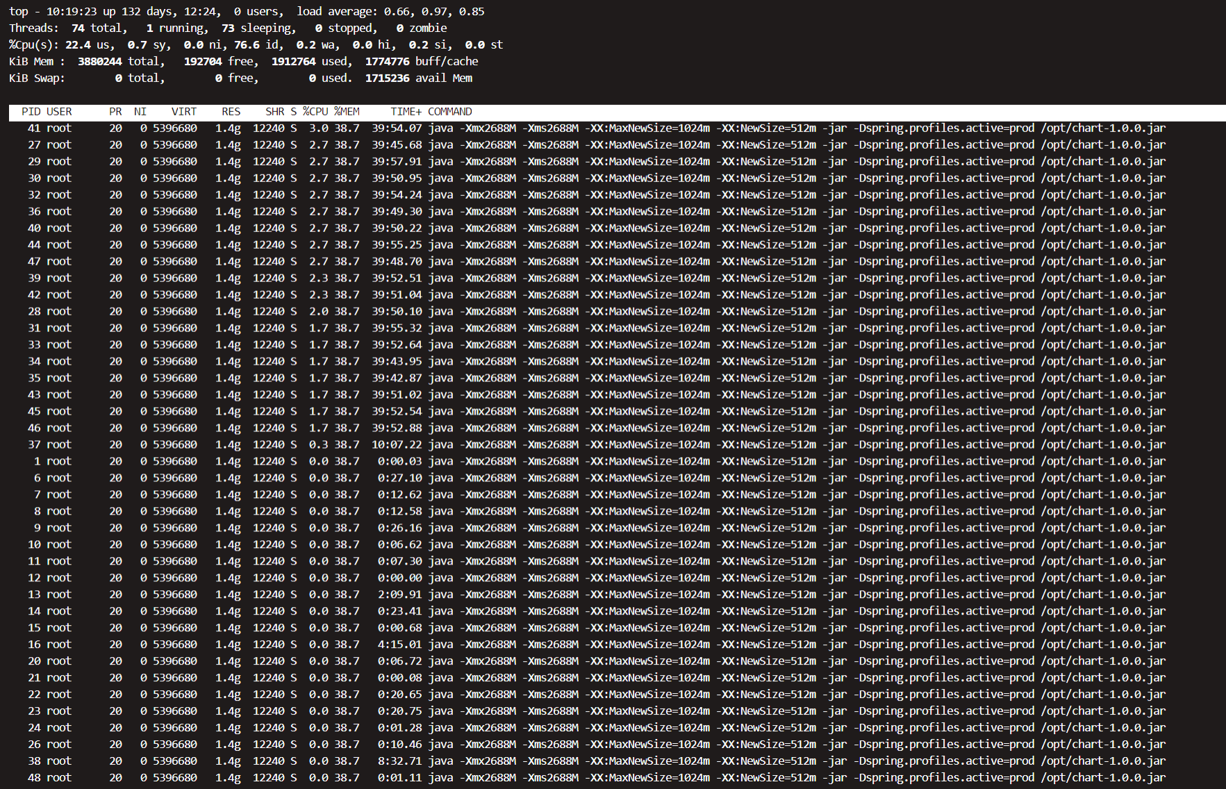Click the time value 39:54.07
The width and height of the screenshot is (1226, 789).
[397, 128]
